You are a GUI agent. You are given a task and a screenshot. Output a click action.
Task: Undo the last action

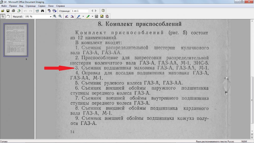[x=25, y=11]
